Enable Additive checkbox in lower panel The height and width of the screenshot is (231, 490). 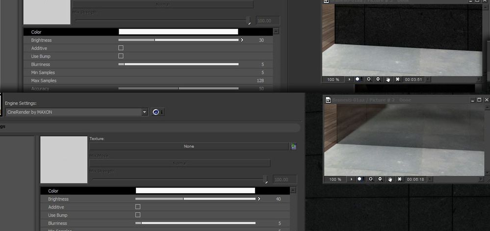point(138,206)
